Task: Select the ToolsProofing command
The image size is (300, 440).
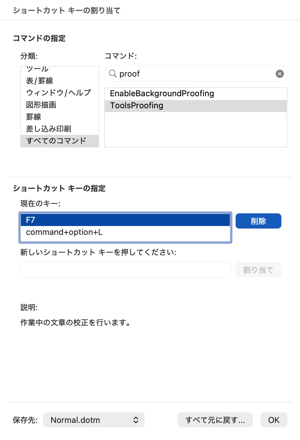Action: click(x=136, y=105)
